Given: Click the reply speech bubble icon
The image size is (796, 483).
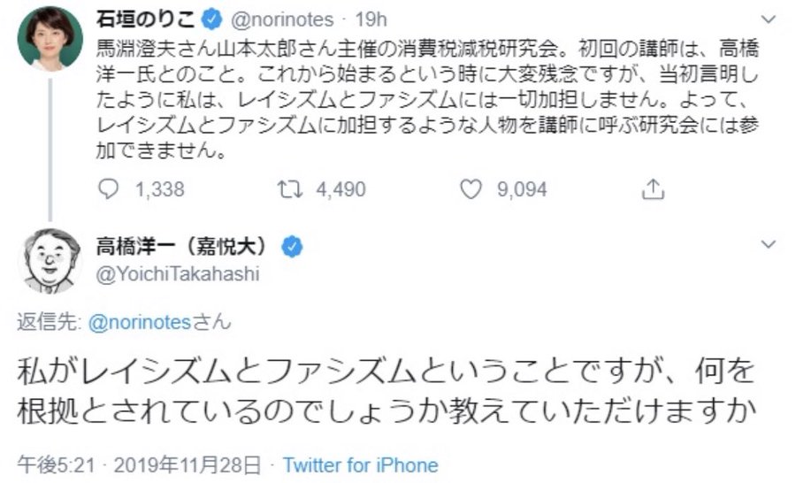Looking at the screenshot, I should point(108,189).
